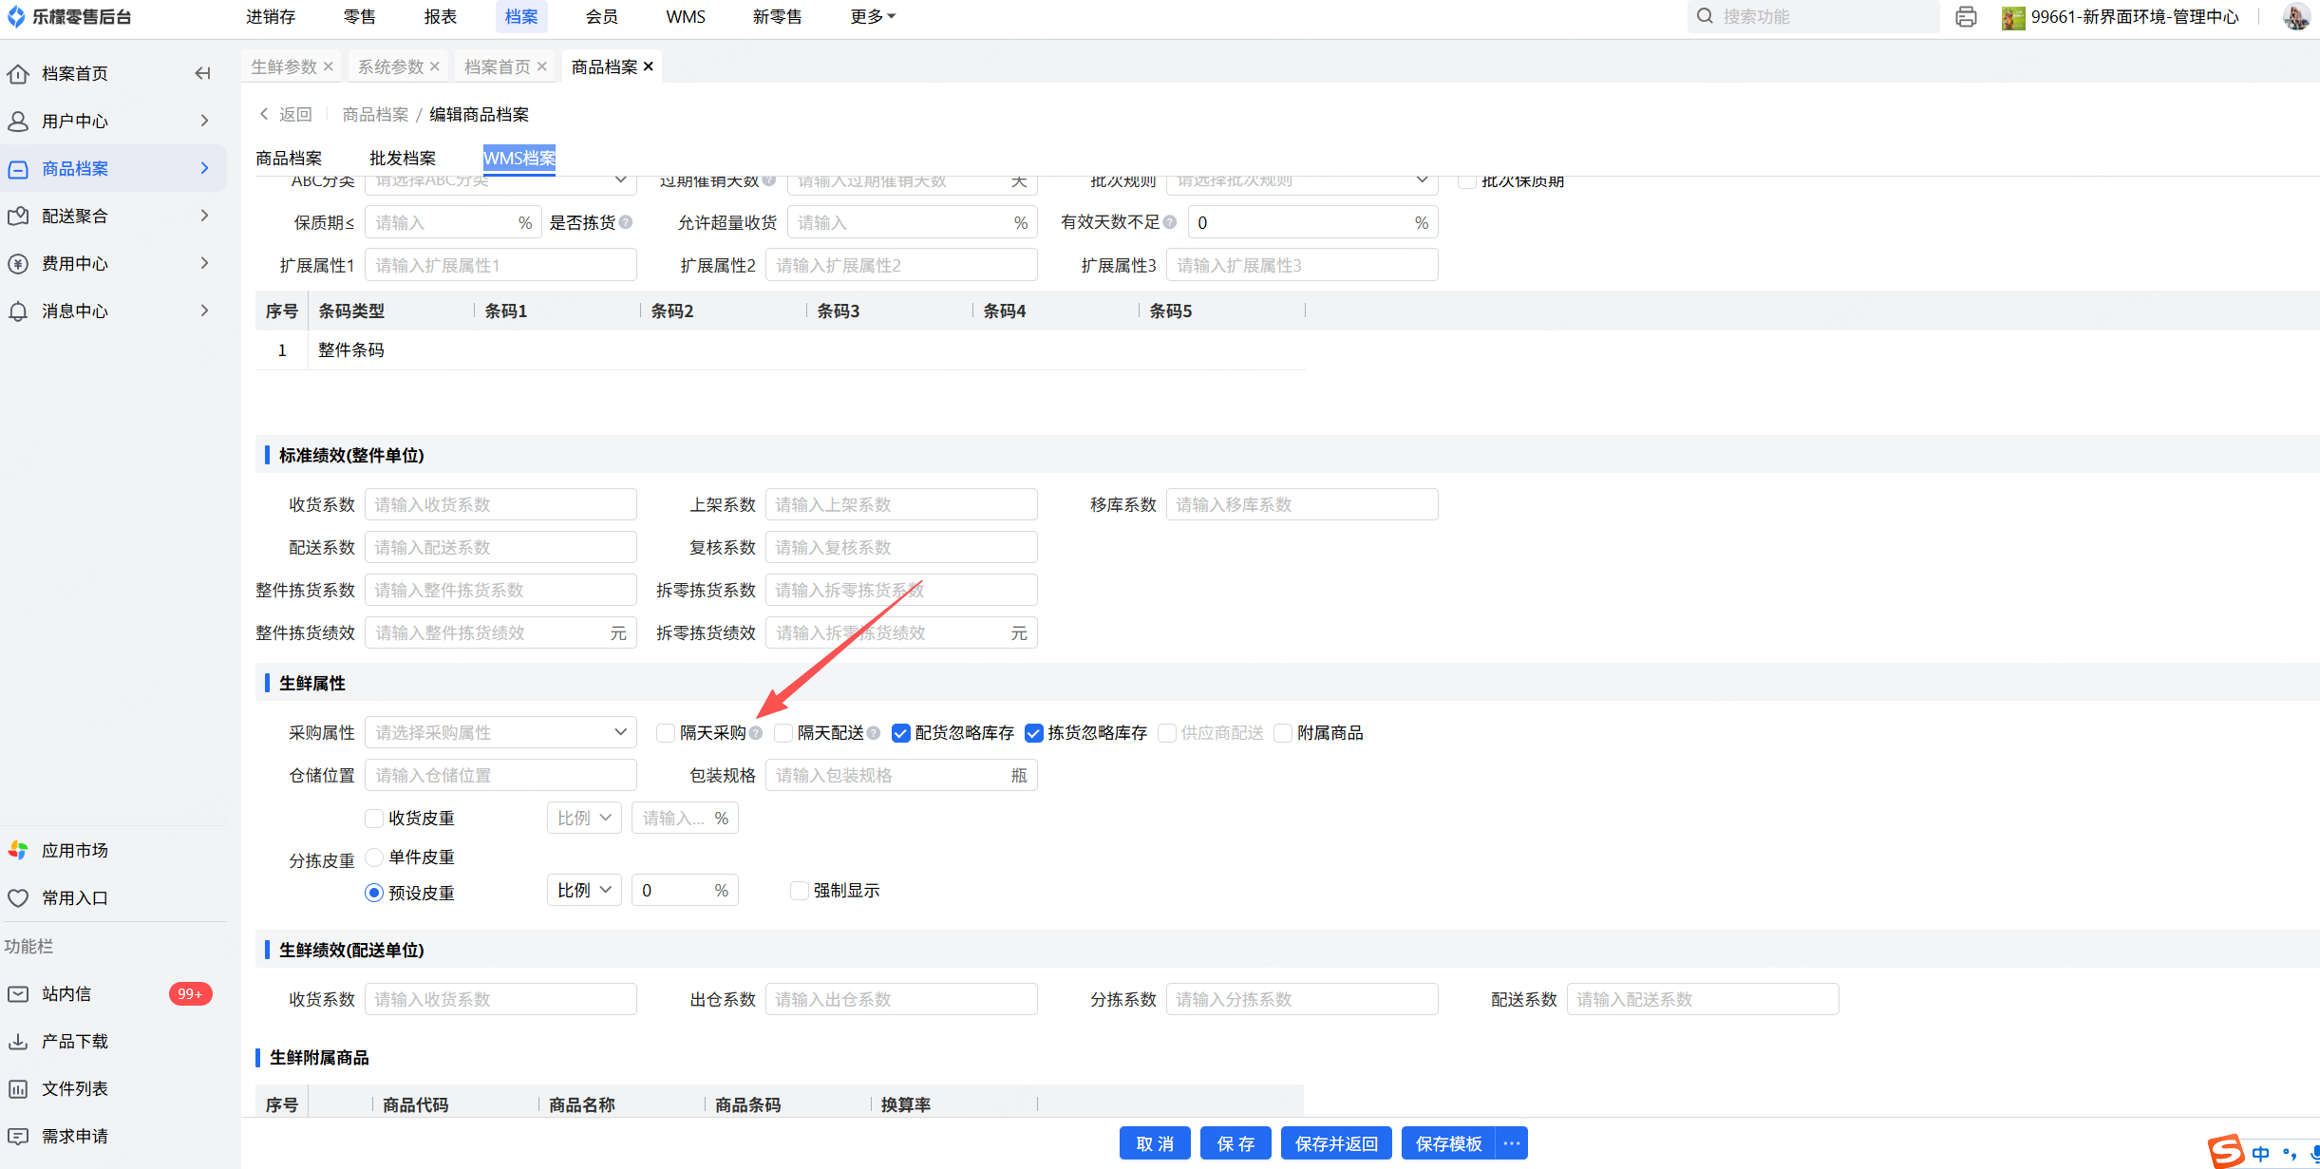Open 产品下载 download icon
The image size is (2320, 1169).
[18, 1041]
